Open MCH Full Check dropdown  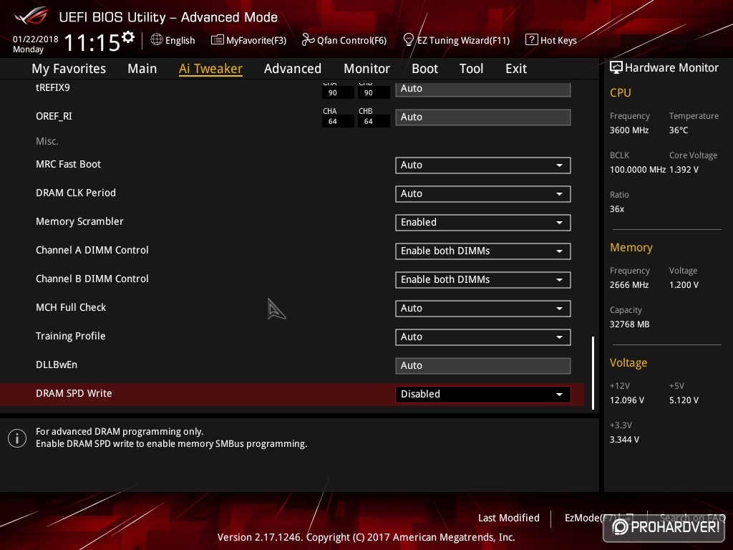[483, 308]
